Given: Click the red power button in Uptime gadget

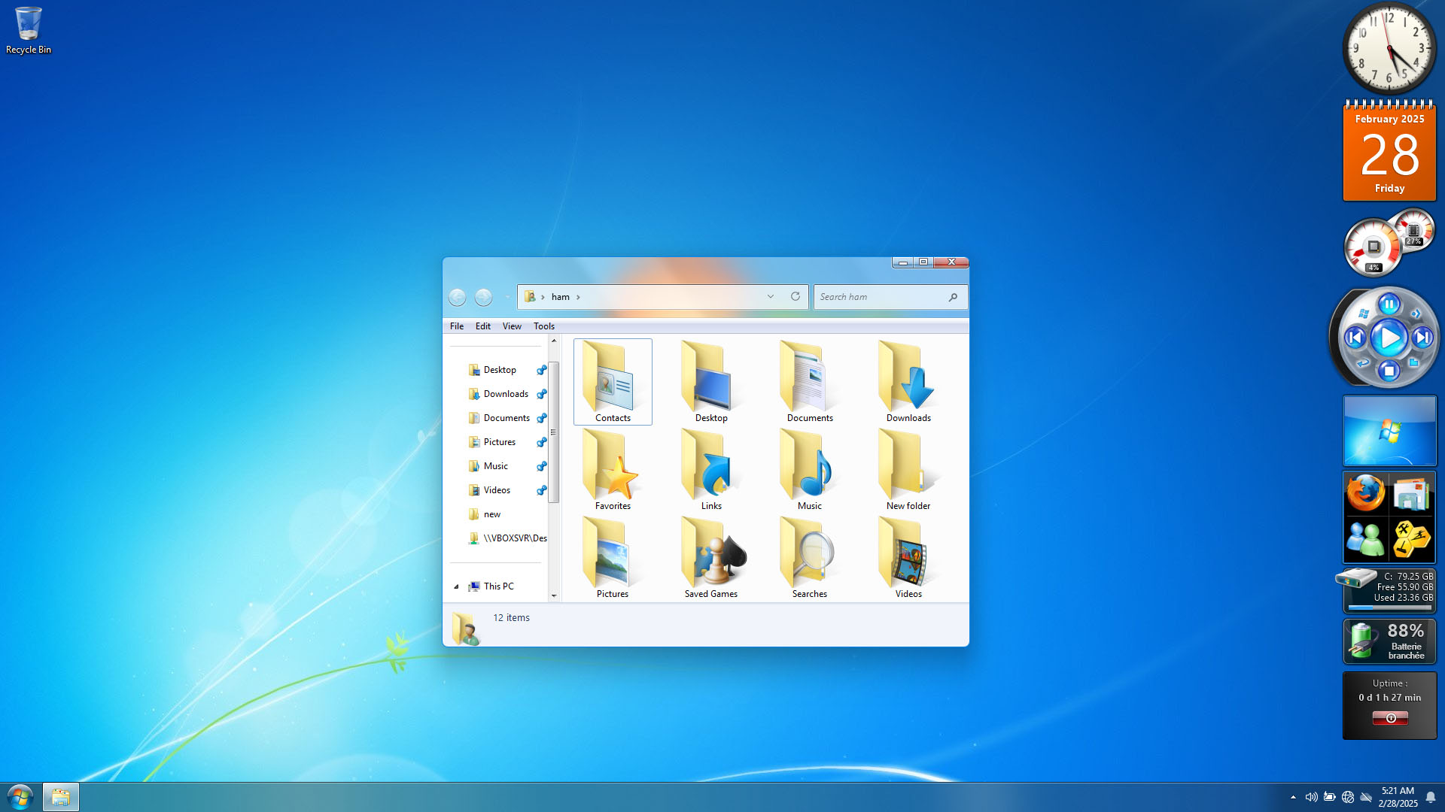Looking at the screenshot, I should (x=1389, y=718).
